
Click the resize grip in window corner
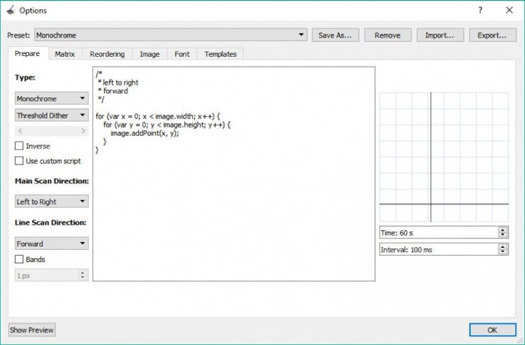tap(519, 339)
